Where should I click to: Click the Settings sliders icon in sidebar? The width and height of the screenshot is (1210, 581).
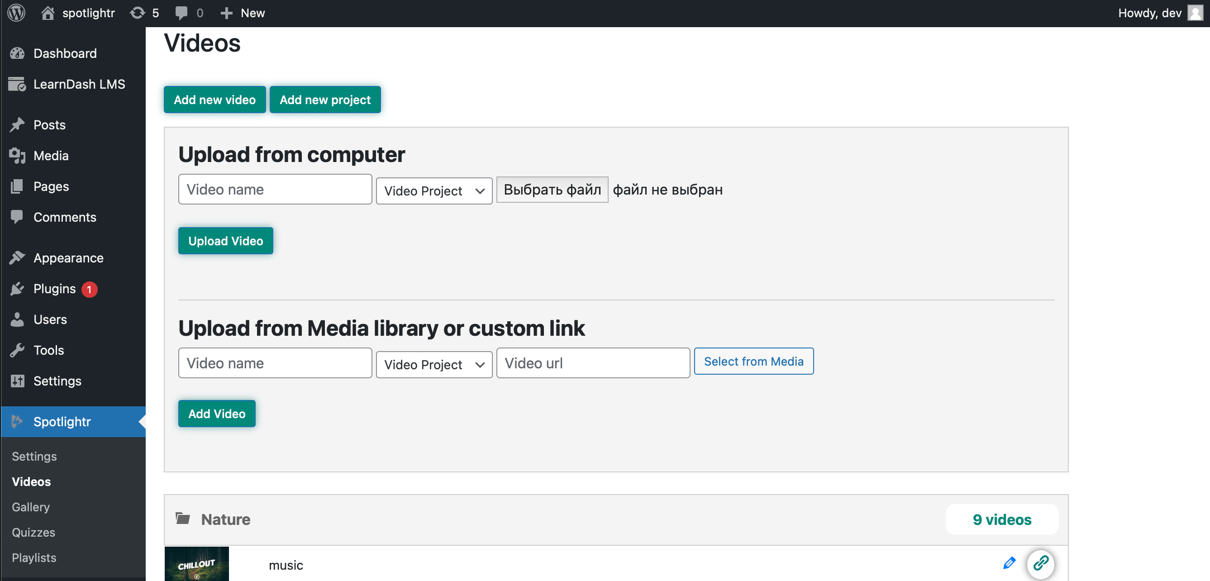17,381
